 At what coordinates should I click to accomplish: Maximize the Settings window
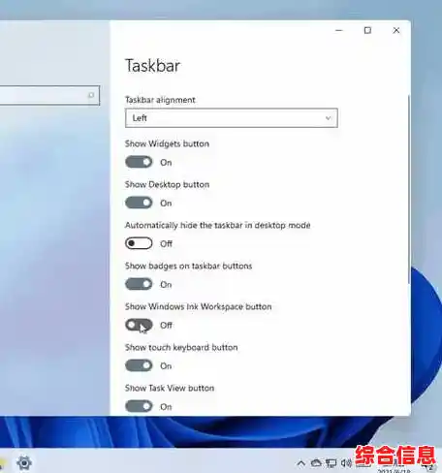pos(367,30)
